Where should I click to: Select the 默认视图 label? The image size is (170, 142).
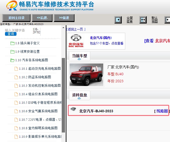(x=154, y=20)
